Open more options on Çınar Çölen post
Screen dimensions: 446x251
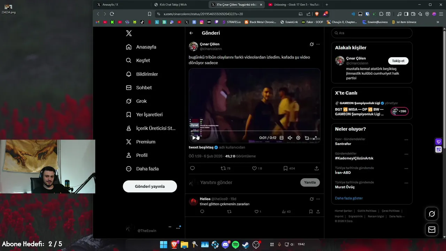[318, 44]
